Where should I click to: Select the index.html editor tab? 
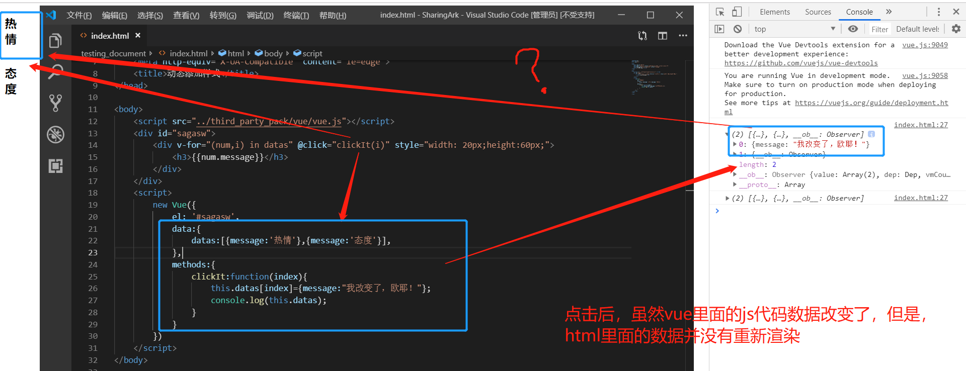pyautogui.click(x=110, y=36)
